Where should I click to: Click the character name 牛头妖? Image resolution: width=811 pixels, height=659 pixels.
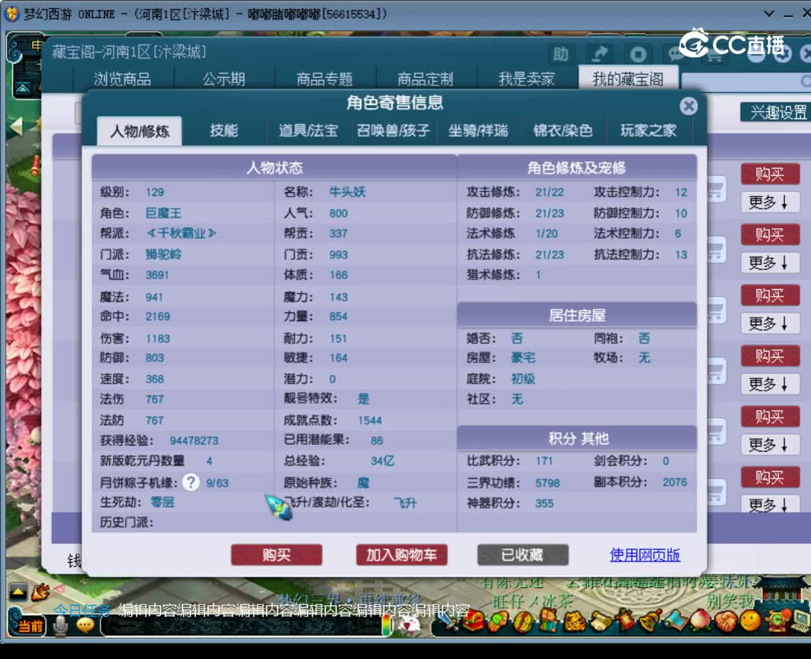(347, 192)
